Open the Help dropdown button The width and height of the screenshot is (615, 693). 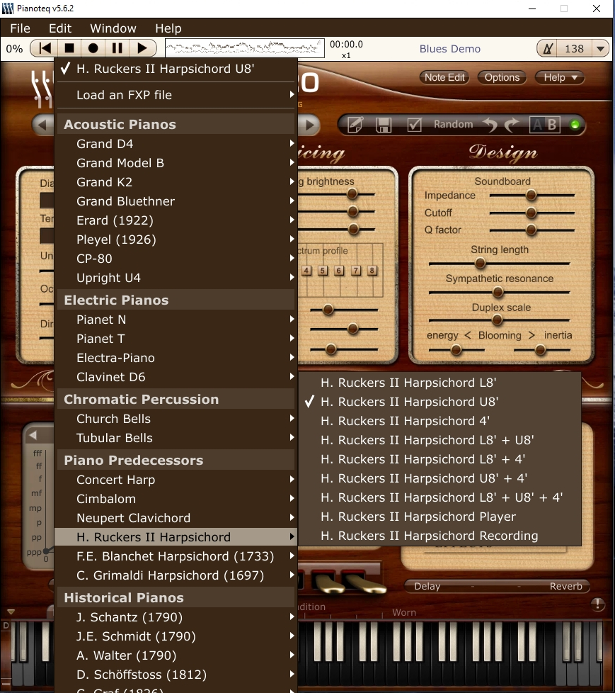coord(560,77)
